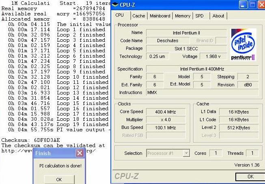
Task: Click OK in the Finish dialog
Action: [59, 180]
